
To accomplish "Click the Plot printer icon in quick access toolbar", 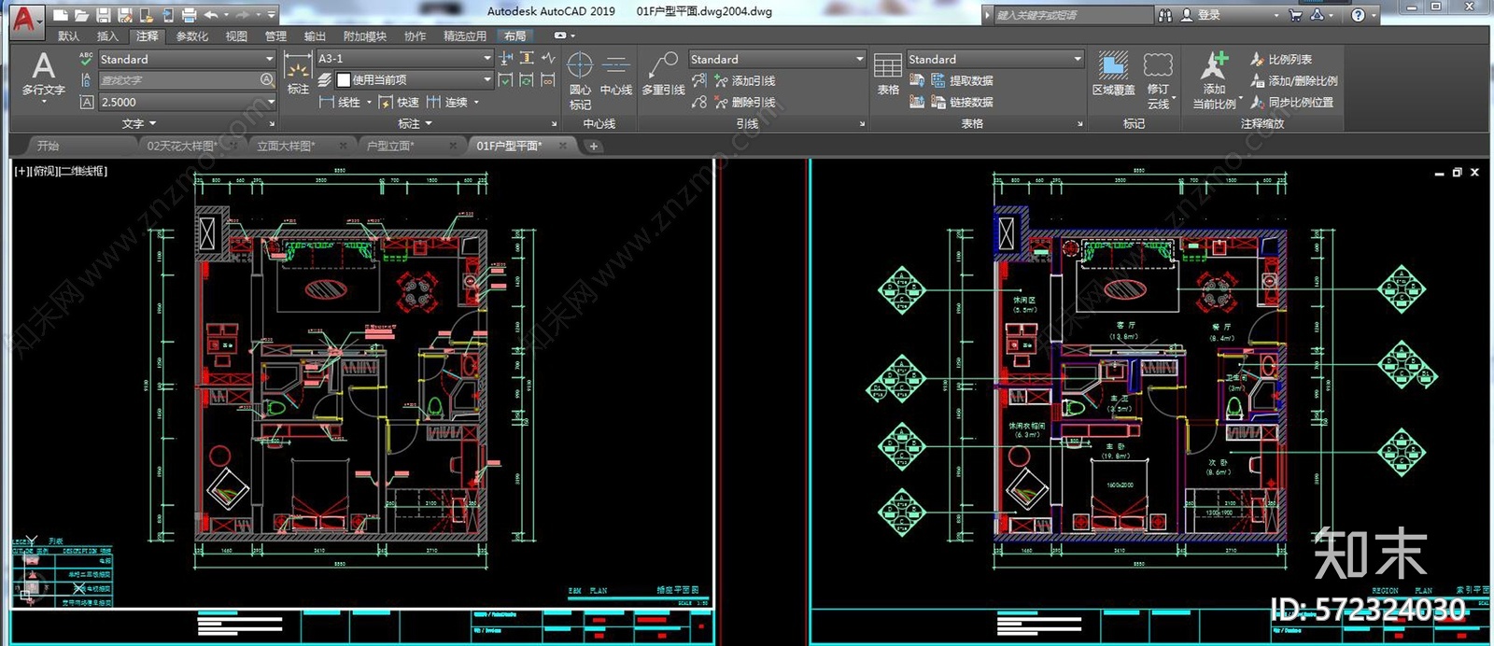I will coord(189,15).
